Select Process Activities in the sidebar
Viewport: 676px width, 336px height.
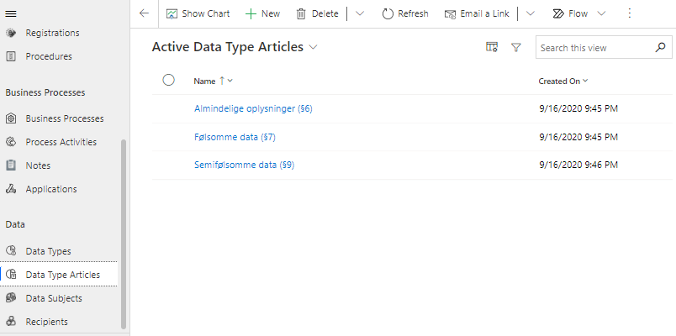[x=61, y=142]
